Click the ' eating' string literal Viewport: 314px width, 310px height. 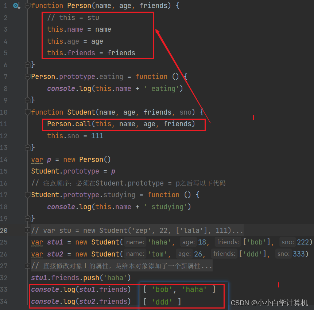pyautogui.click(x=162, y=88)
